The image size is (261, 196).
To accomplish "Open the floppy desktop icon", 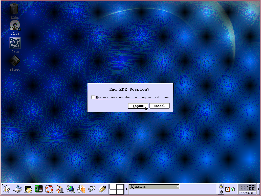I will (15, 63).
